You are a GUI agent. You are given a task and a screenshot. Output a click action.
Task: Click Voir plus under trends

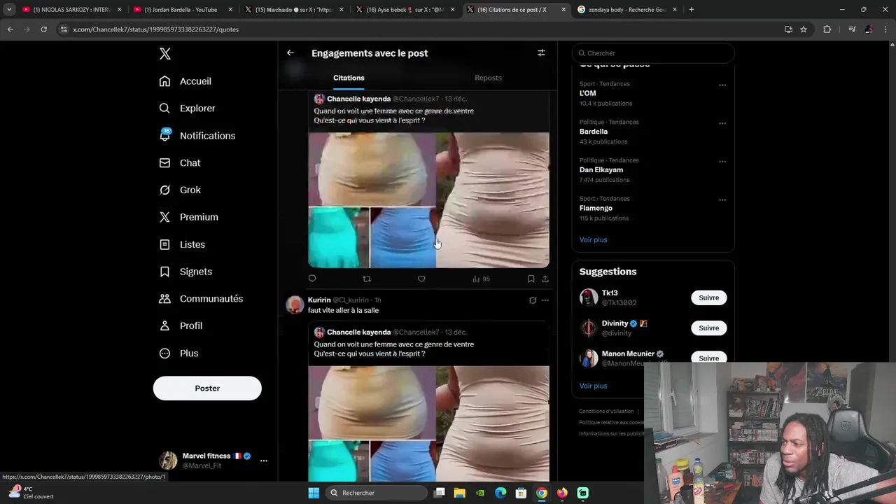pos(593,239)
